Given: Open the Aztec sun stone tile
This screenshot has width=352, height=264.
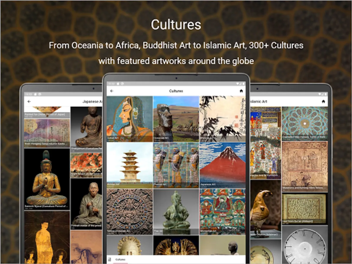Looking at the screenshot, I should tap(130, 212).
